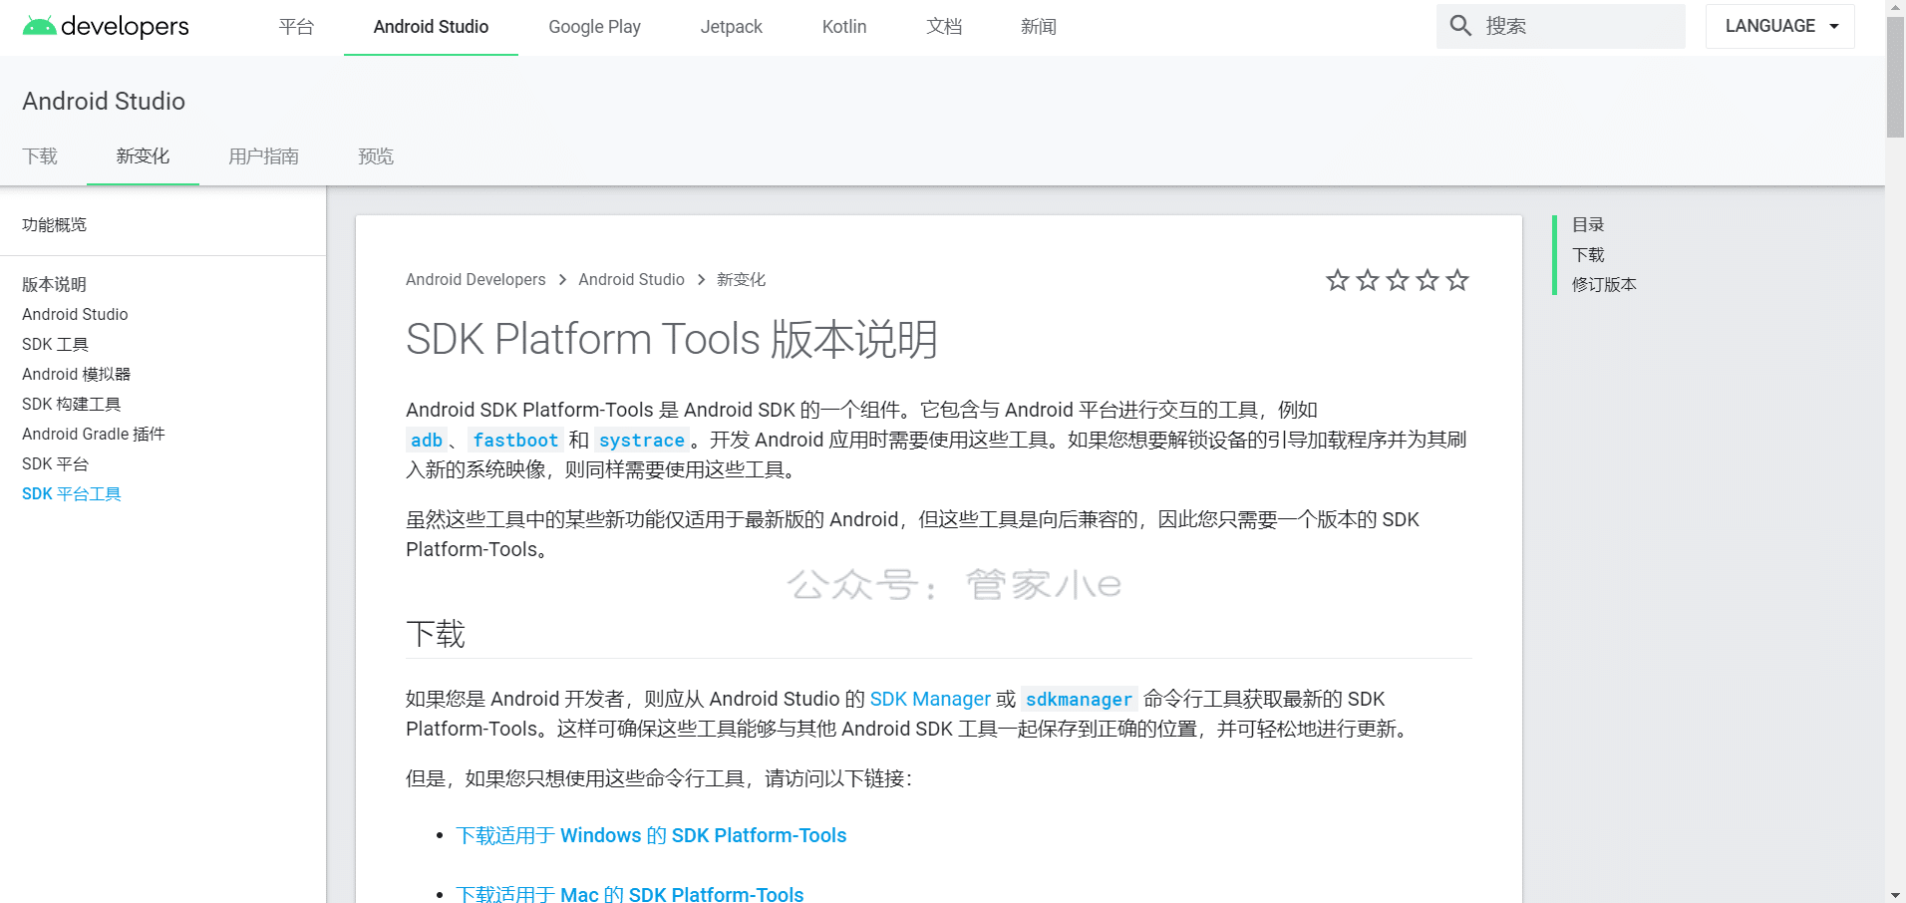Image resolution: width=1906 pixels, height=903 pixels.
Task: Open Android 模拟器 in the sidebar
Action: pos(76,375)
